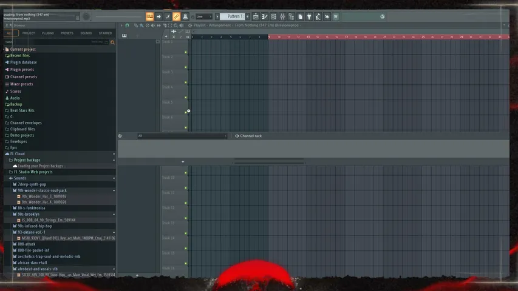Screen dimensions: 518x291
Task: Toggle the highlighted orange link icon in toolbar
Action: [176, 16]
